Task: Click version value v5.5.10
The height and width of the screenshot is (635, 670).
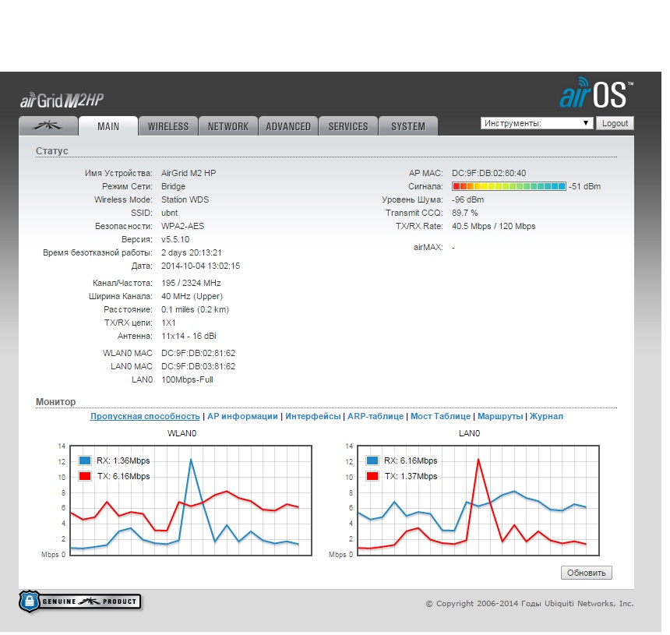Action: pyautogui.click(x=175, y=239)
